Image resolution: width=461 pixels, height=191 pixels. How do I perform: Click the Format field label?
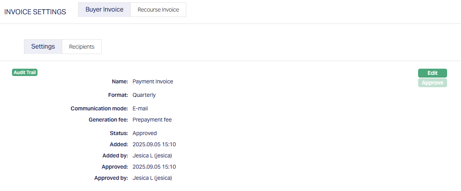(x=118, y=95)
